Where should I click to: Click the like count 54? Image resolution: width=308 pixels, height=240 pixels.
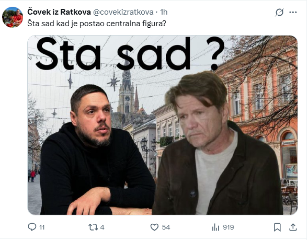coord(166,227)
